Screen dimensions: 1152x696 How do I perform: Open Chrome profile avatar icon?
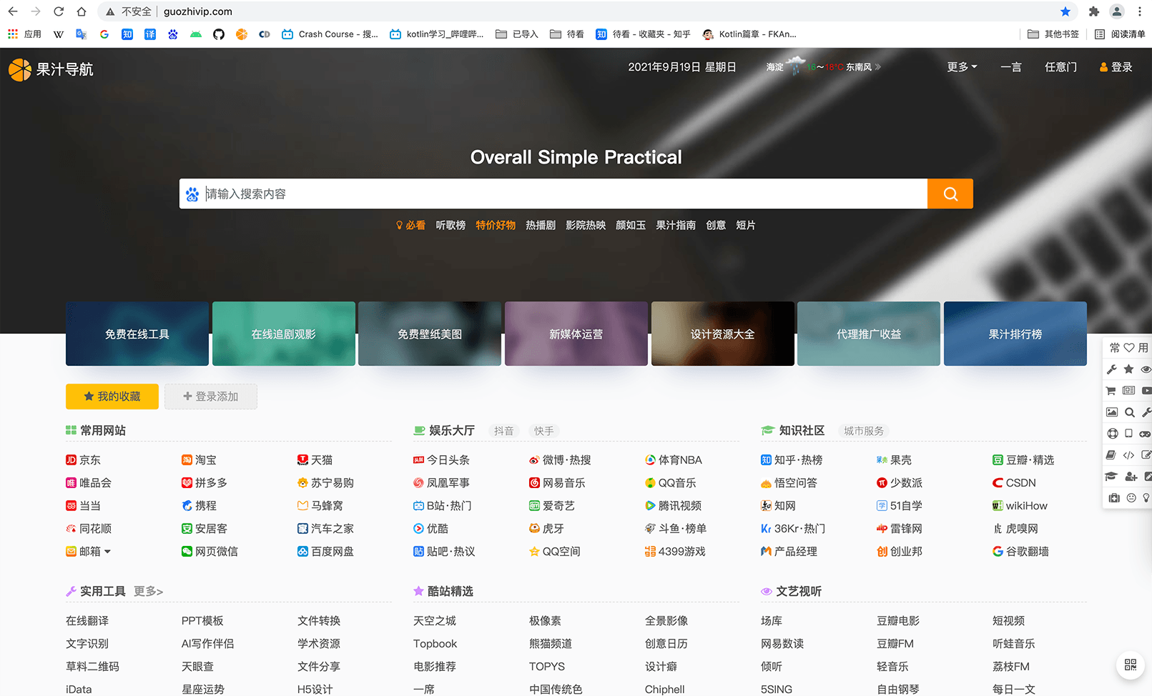[x=1116, y=11]
